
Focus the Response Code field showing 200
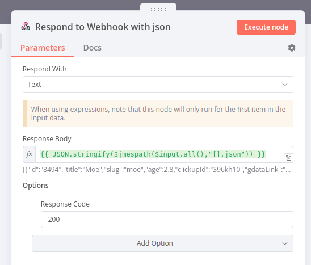tap(167, 220)
